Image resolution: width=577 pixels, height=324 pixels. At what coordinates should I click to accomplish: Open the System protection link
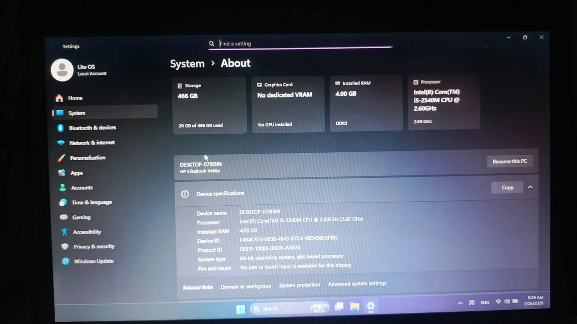[299, 285]
